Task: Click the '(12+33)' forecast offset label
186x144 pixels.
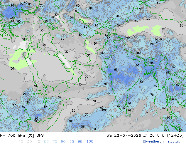Action: coord(175,135)
